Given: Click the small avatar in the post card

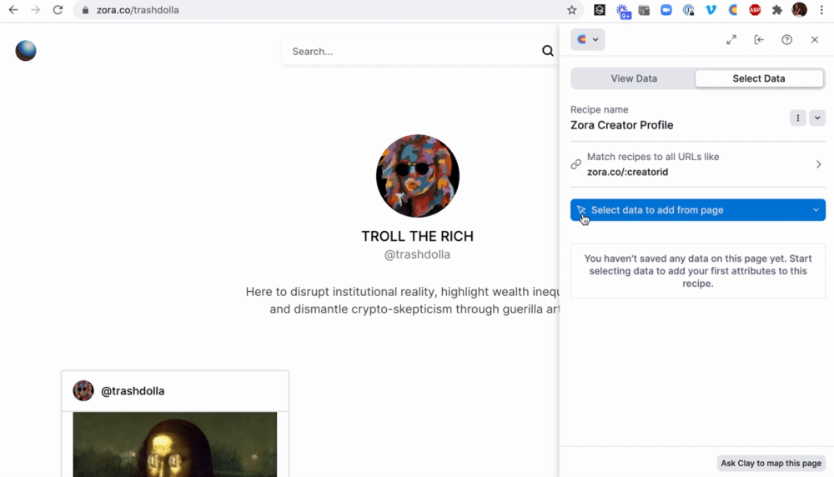Looking at the screenshot, I should (x=83, y=391).
